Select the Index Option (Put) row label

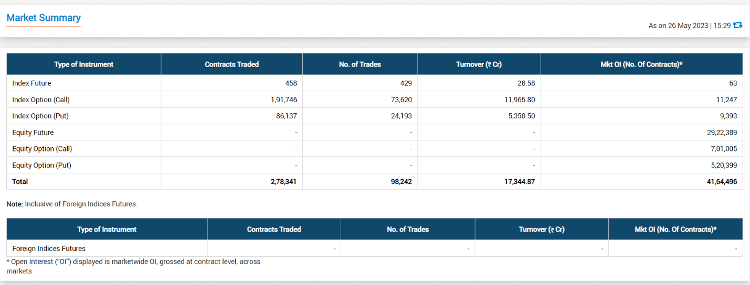point(40,116)
